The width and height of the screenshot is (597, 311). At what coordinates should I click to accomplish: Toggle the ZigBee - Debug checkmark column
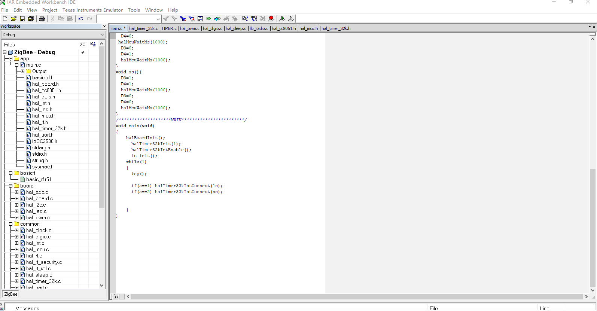pos(83,52)
